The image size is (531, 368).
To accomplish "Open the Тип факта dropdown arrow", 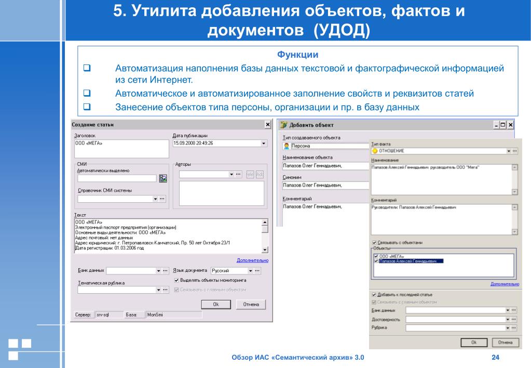I will pos(509,151).
